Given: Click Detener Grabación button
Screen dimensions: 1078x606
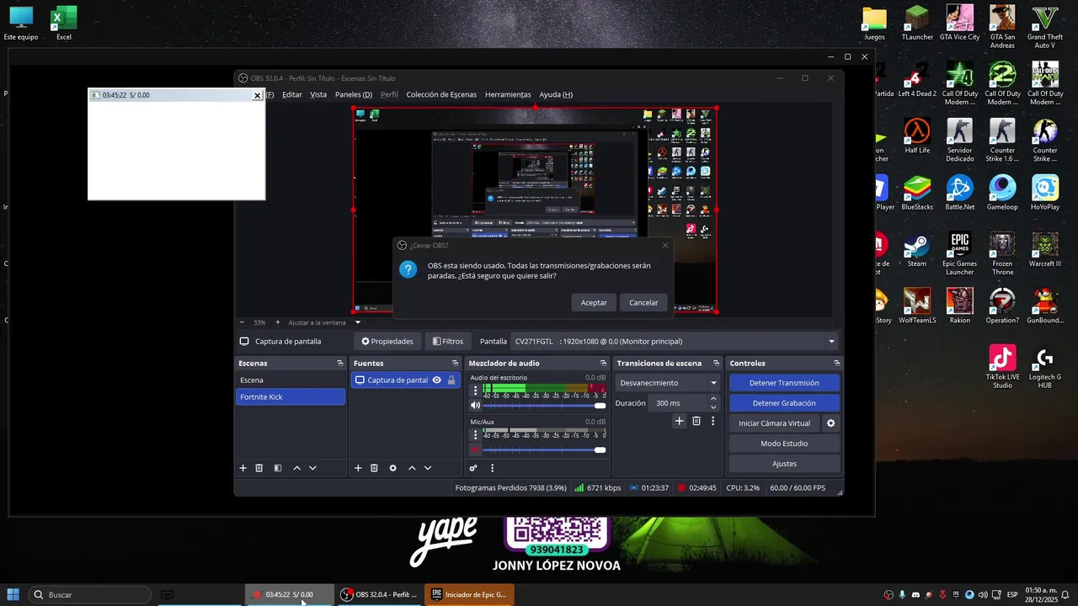Looking at the screenshot, I should coord(784,403).
